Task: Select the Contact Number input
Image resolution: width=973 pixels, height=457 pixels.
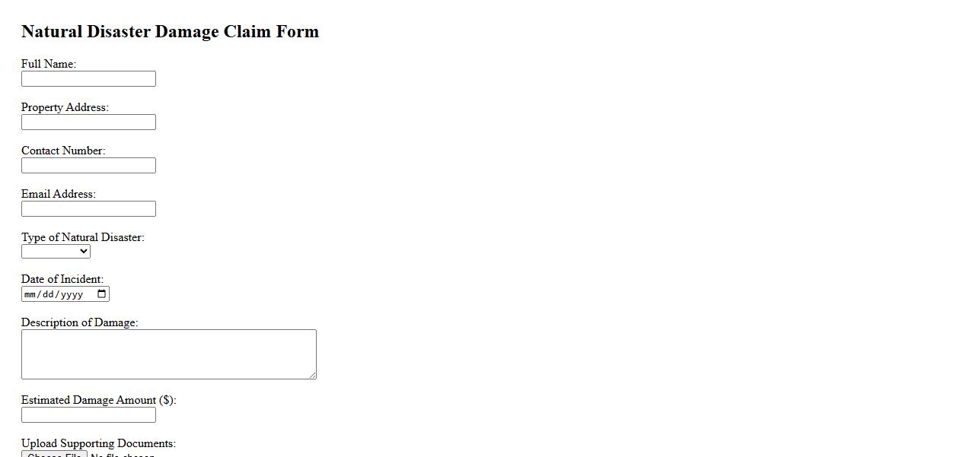Action: [88, 166]
